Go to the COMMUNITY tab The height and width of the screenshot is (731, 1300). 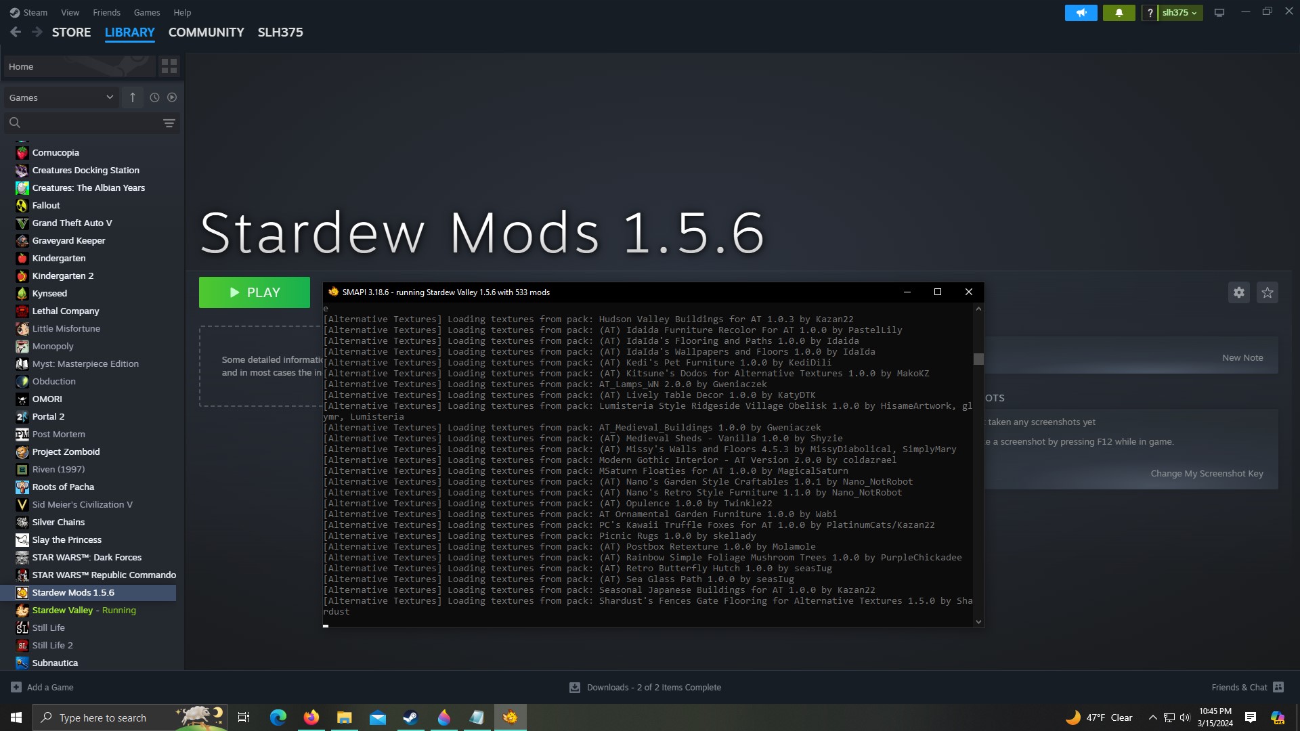206,32
